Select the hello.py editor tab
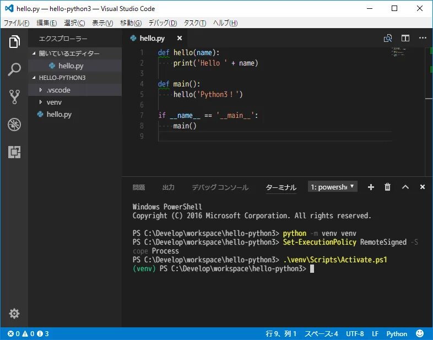433x340 pixels. pyautogui.click(x=155, y=38)
